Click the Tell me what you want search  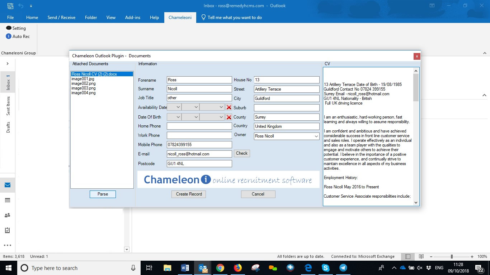(x=231, y=17)
